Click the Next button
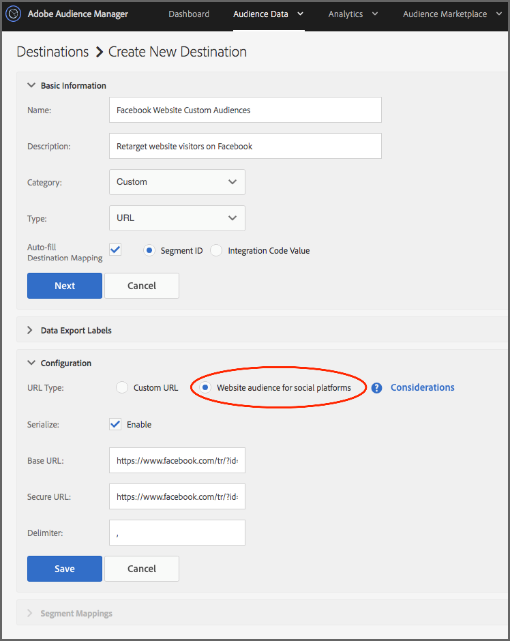 tap(65, 286)
